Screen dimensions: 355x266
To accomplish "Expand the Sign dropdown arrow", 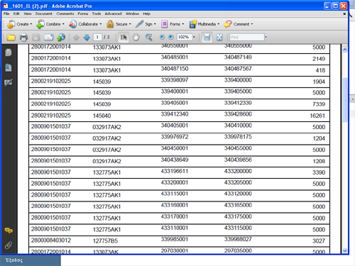I will pos(155,24).
